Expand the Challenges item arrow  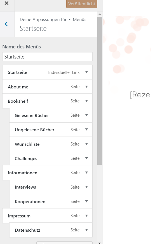[87, 158]
